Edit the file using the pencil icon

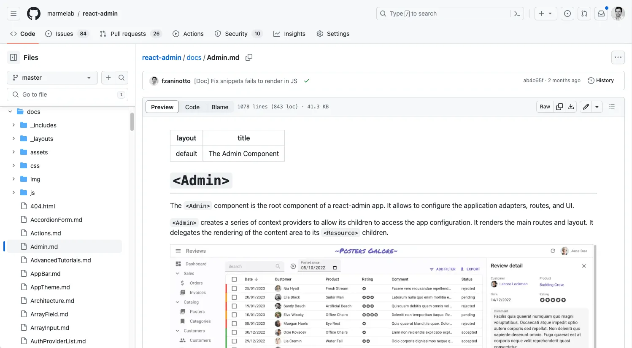pyautogui.click(x=586, y=107)
